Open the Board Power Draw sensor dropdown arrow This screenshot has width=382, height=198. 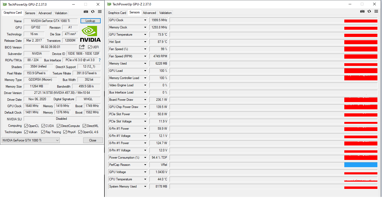click(x=145, y=100)
